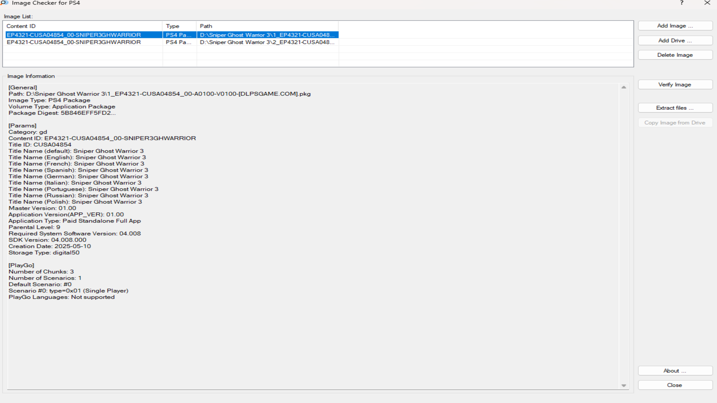This screenshot has width=717, height=403.
Task: Click the Add Image button
Action: [x=675, y=26]
